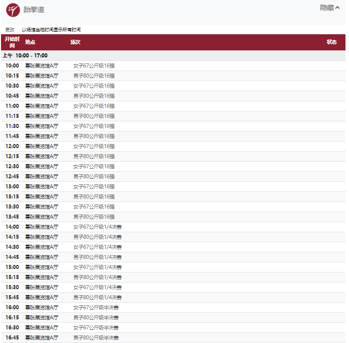This screenshot has width=349, height=343.
Task: Click the 16:00 女子67公斤级半决赛 event
Action: tap(96, 308)
